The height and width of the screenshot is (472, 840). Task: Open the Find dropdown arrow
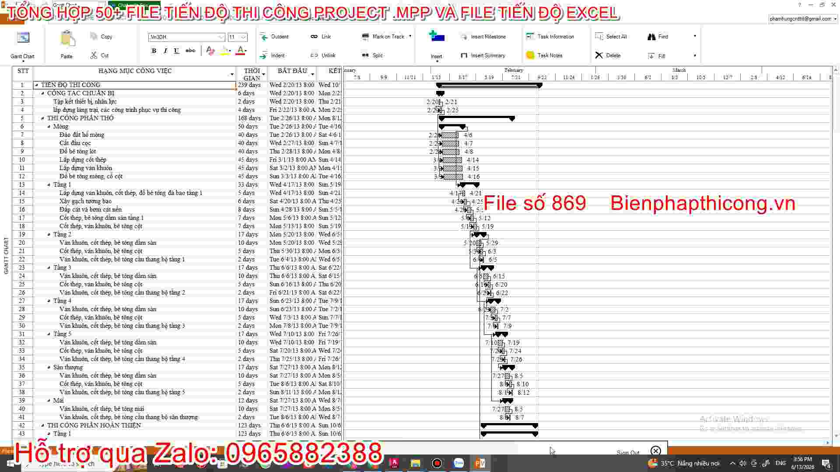tap(695, 36)
